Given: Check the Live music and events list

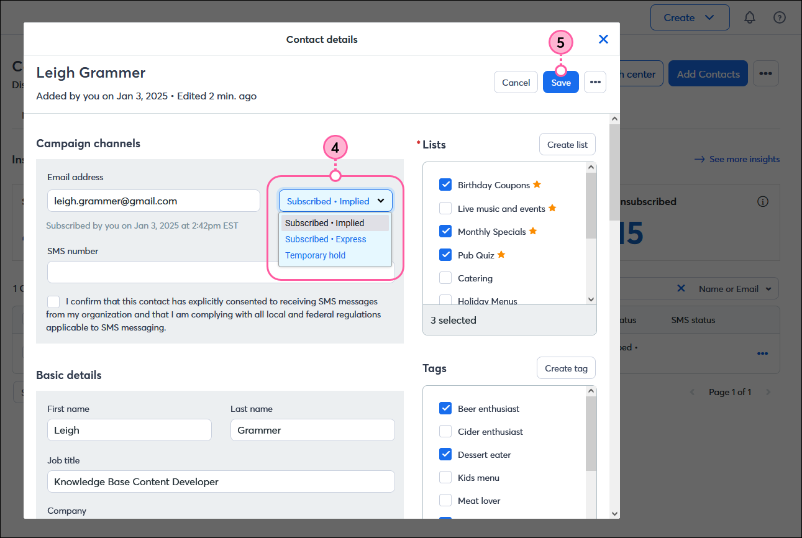Looking at the screenshot, I should click(x=445, y=208).
